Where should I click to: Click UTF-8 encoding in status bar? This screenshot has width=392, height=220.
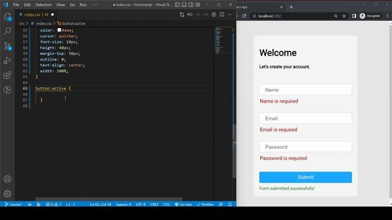coord(140,204)
